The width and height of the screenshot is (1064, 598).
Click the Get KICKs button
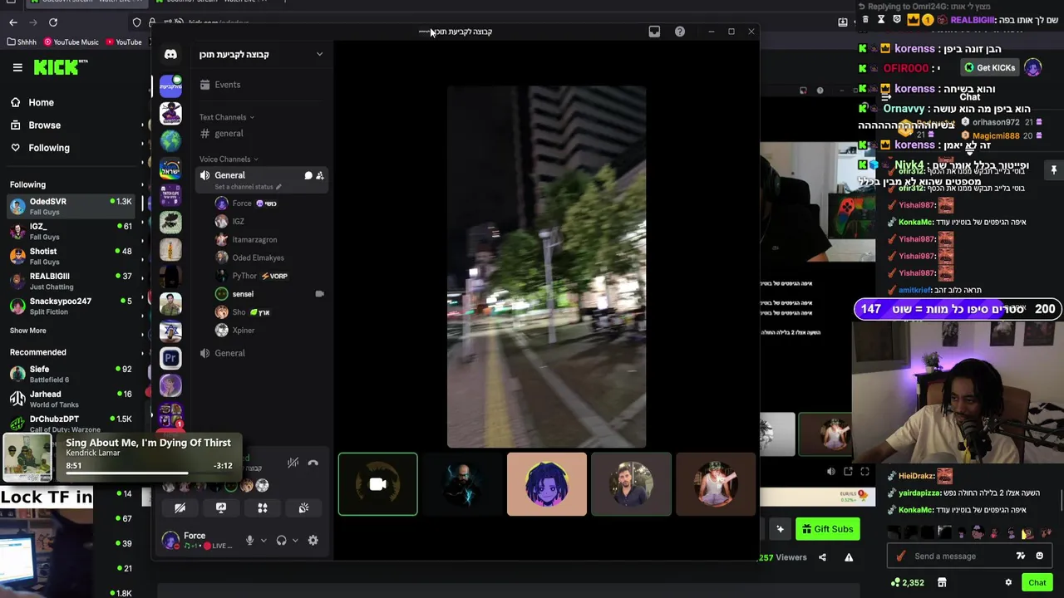pos(989,68)
